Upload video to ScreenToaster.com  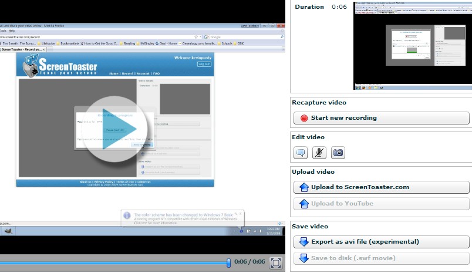tap(382, 187)
